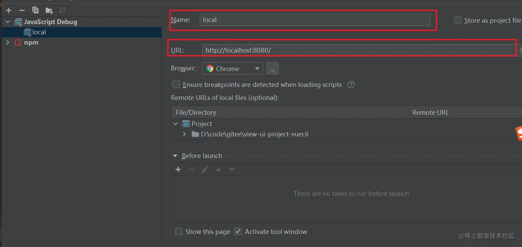The width and height of the screenshot is (522, 247).
Task: Copy the selected configuration
Action: (35, 10)
